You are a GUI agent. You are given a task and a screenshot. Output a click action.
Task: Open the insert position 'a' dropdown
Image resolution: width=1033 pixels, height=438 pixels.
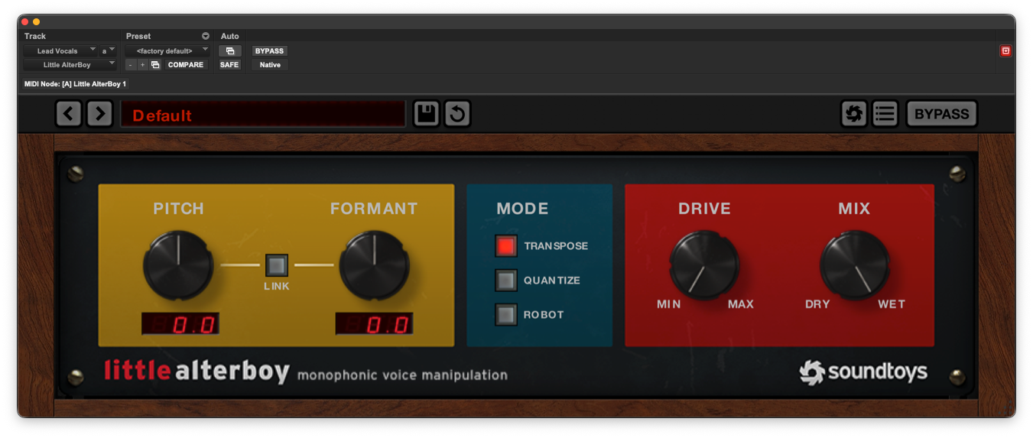click(108, 51)
